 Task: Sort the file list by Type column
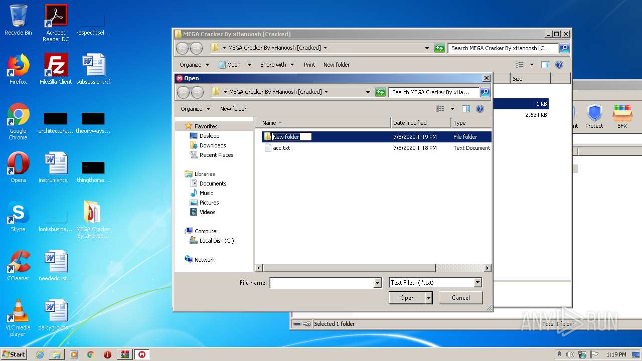(x=471, y=123)
